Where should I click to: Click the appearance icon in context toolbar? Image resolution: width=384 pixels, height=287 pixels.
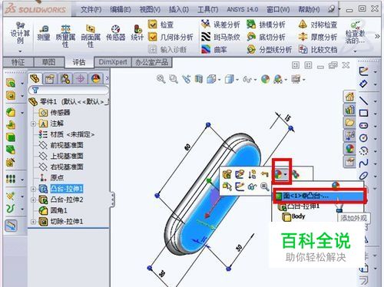coord(278,175)
